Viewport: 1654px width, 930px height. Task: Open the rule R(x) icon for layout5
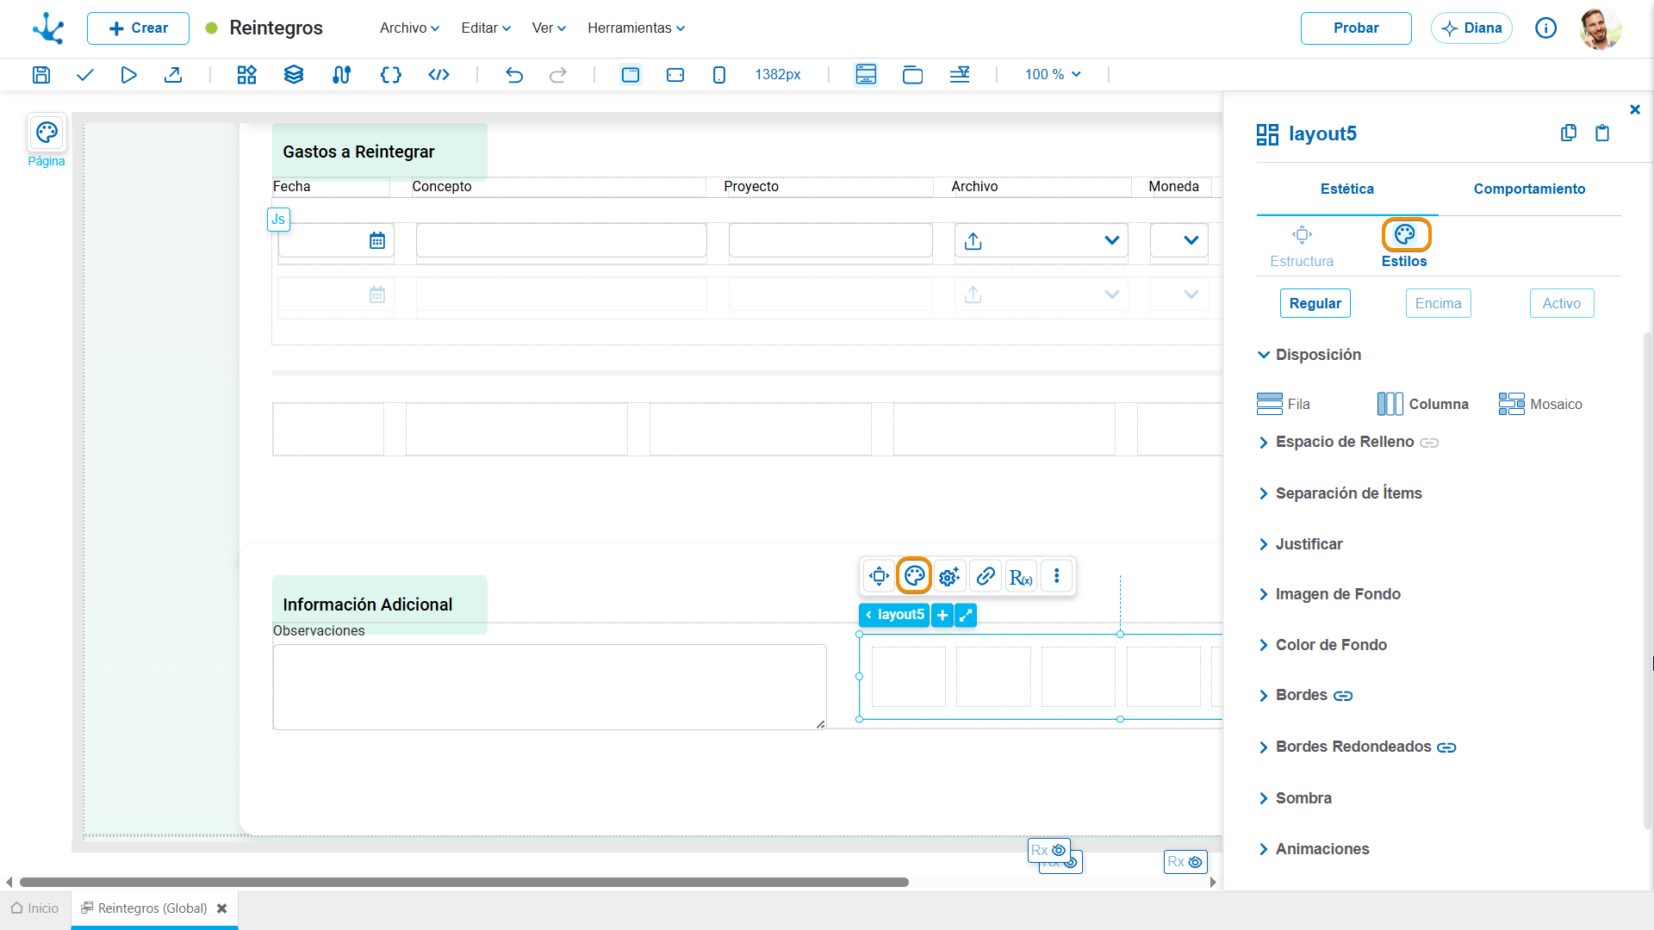(1021, 576)
